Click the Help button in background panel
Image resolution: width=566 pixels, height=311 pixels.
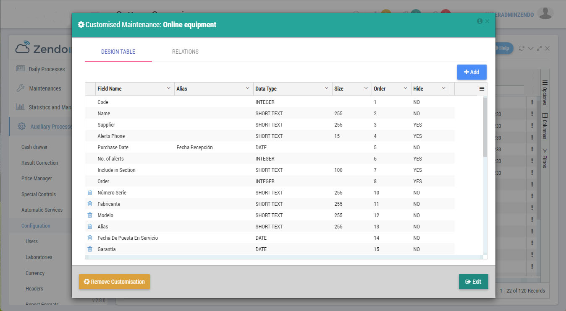click(504, 48)
